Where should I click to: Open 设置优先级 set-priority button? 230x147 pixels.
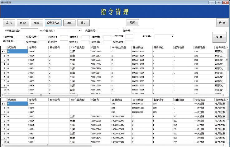pos(53,23)
